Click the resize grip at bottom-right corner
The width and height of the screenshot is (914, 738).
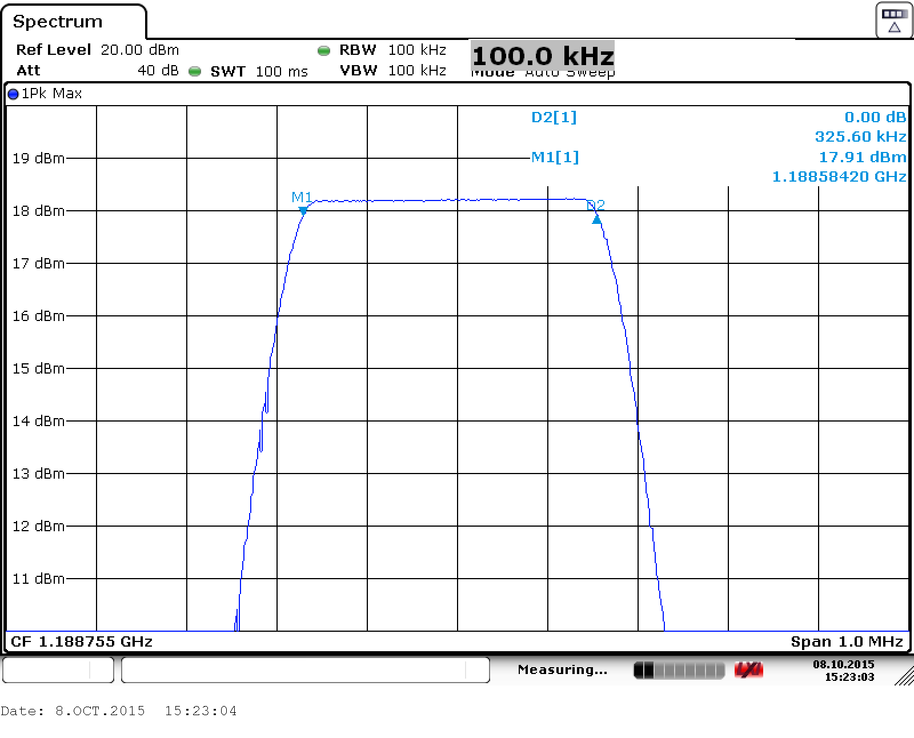coord(904,676)
